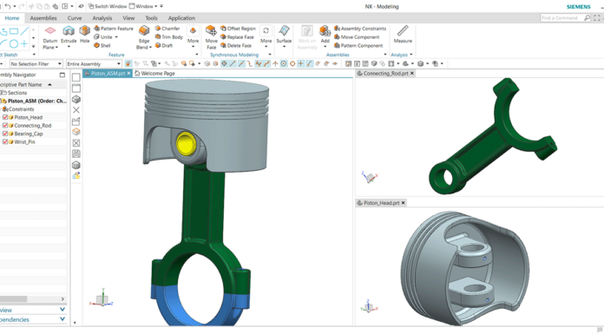Image resolution: width=604 pixels, height=334 pixels.
Task: Choose Delete Face command
Action: pyautogui.click(x=236, y=45)
